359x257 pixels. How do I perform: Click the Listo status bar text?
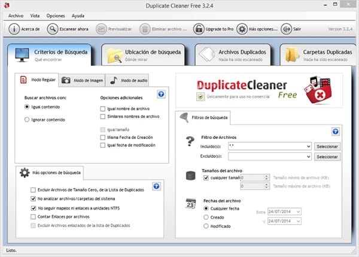pyautogui.click(x=11, y=250)
